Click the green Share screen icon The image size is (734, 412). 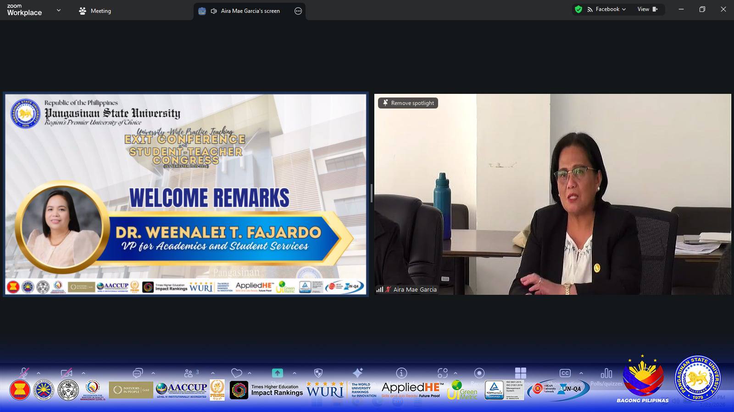point(278,373)
